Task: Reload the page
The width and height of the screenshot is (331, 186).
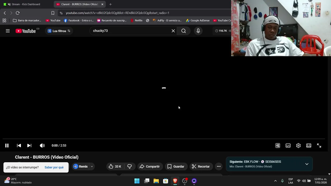Action: [x=18, y=13]
